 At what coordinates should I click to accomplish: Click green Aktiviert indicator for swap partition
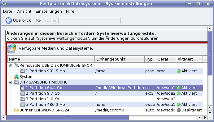(179, 105)
